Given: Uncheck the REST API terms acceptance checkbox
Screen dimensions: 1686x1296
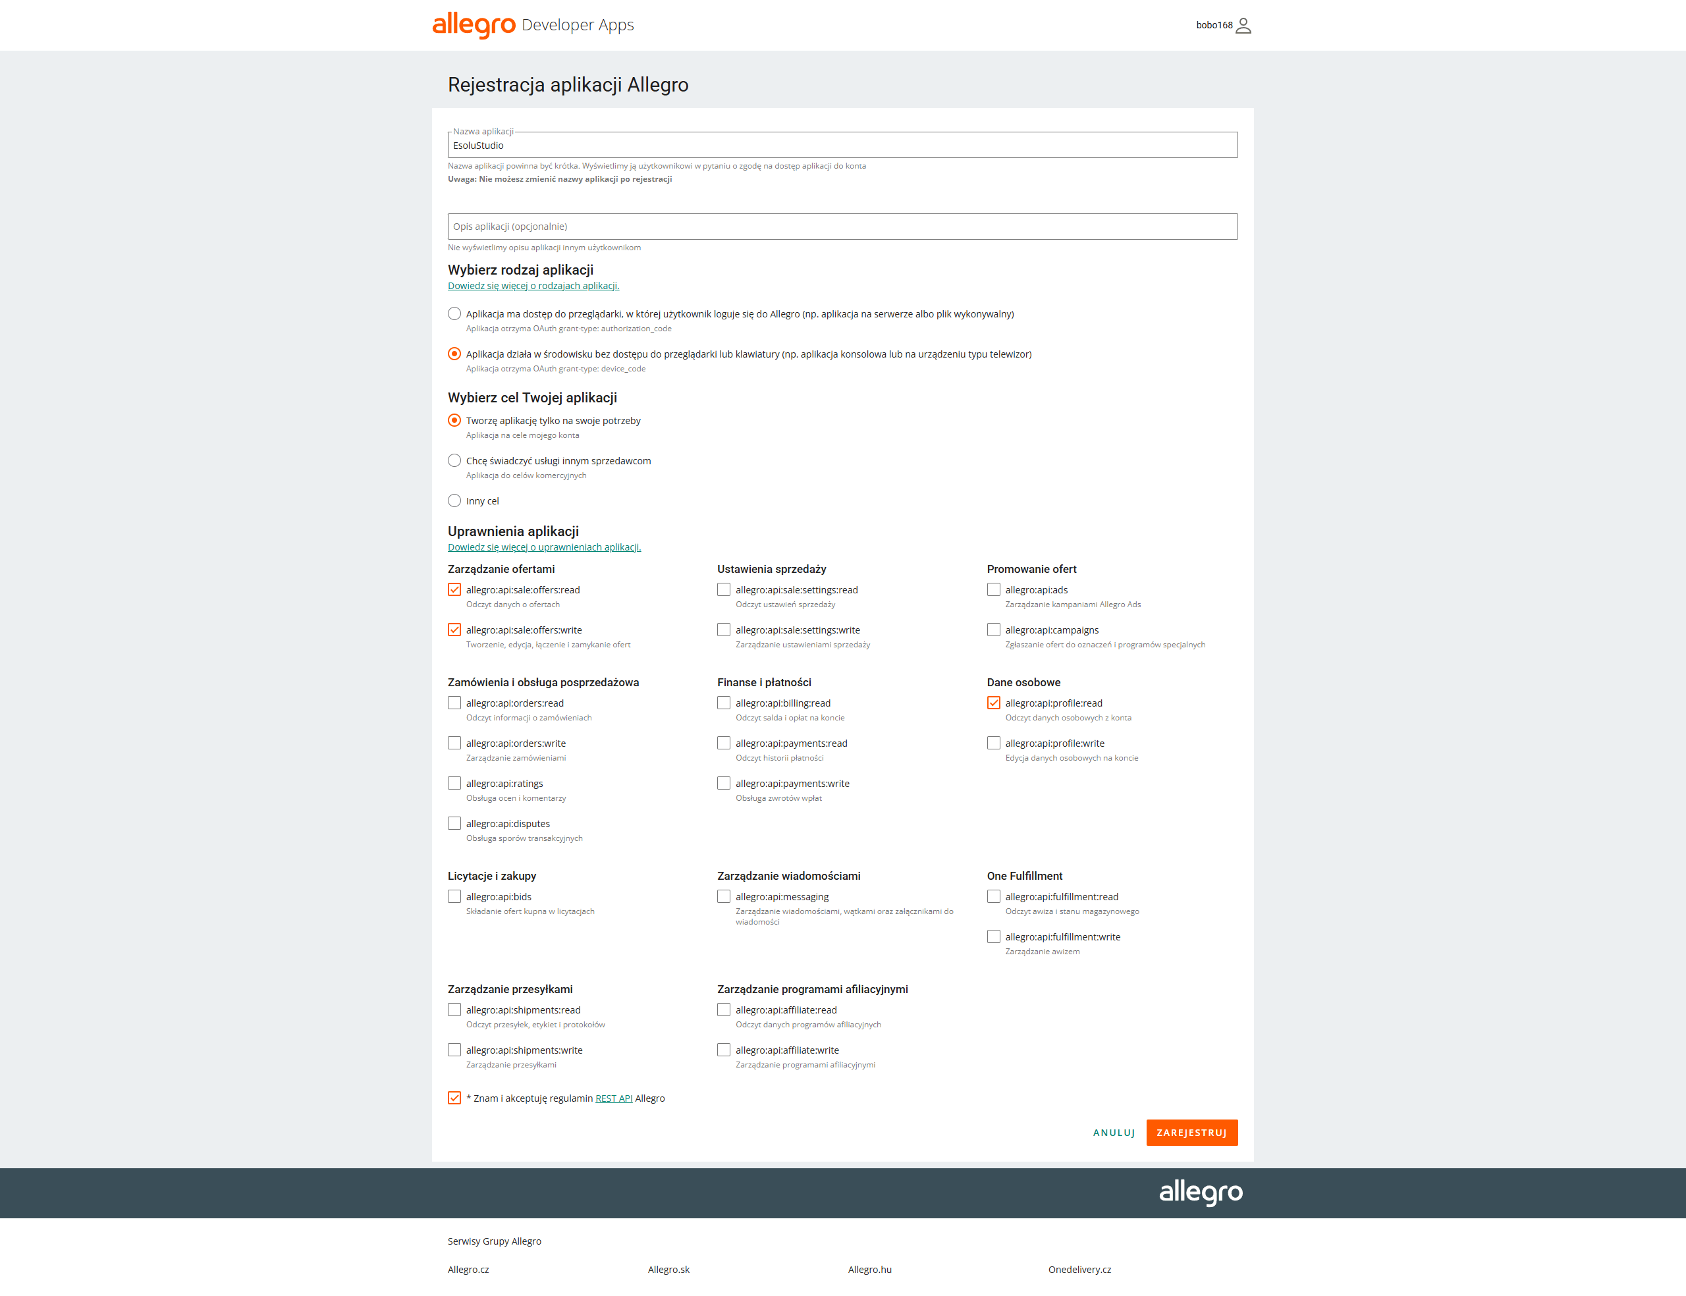Looking at the screenshot, I should click(x=454, y=1098).
